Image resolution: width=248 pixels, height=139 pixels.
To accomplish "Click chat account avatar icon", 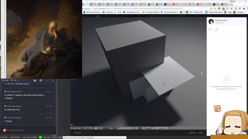I will [x=5, y=130].
